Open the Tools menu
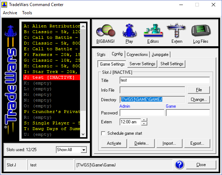222x175 pixels. pyautogui.click(x=27, y=13)
